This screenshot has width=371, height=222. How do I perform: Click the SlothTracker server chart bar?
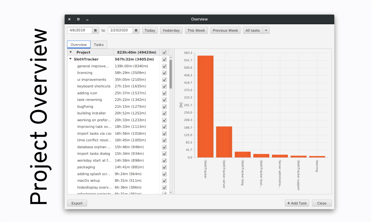[224, 142]
